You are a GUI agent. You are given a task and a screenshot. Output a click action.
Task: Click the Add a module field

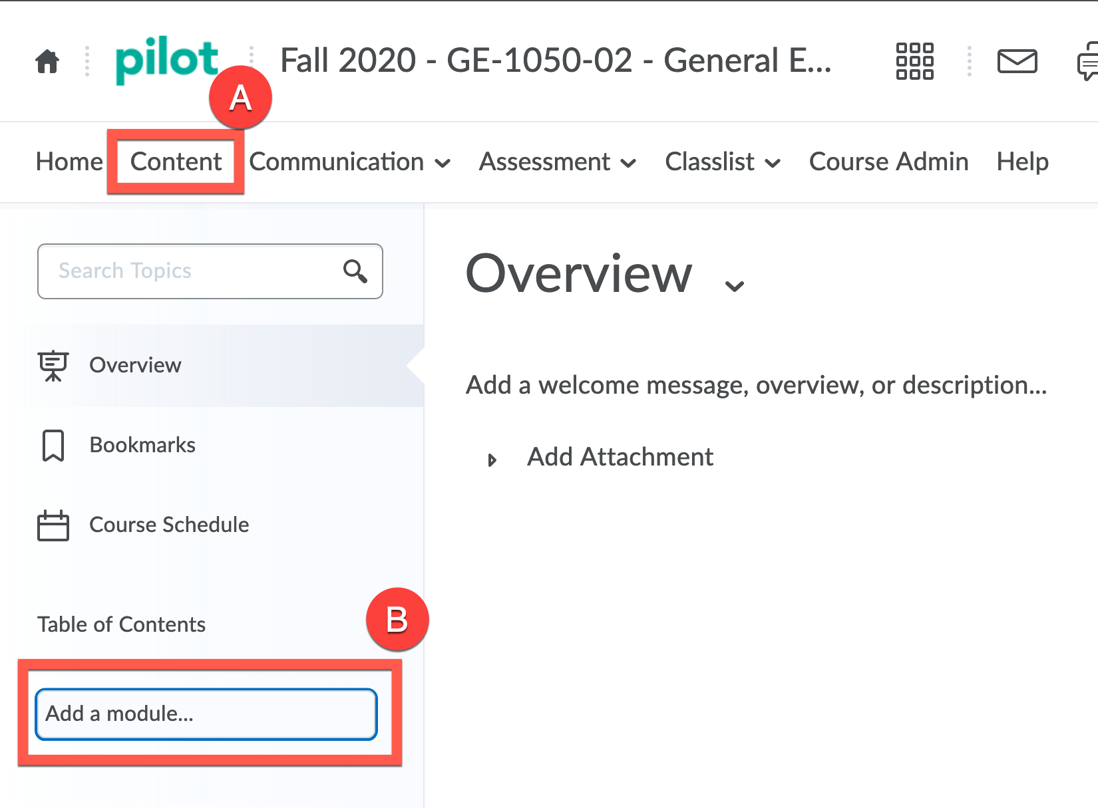tap(206, 714)
